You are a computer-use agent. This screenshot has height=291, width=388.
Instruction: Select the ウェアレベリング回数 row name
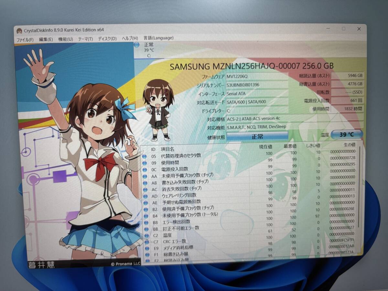179,195
